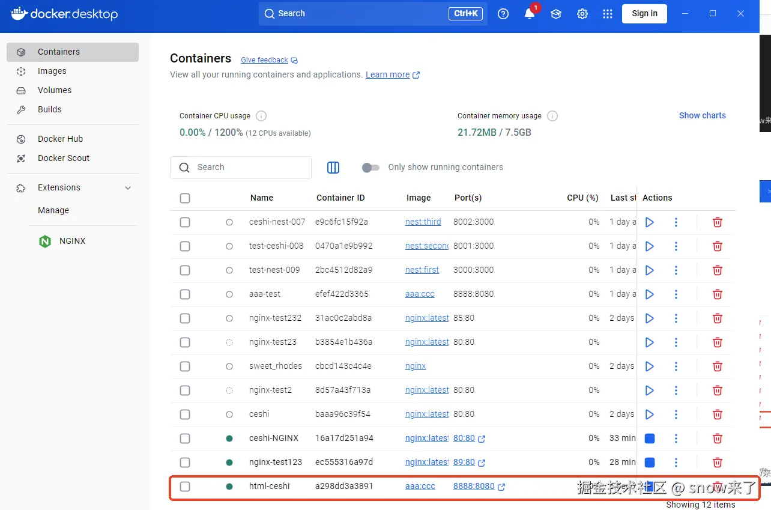Open port 80:80 link for ceshi-NGINX

(469, 439)
